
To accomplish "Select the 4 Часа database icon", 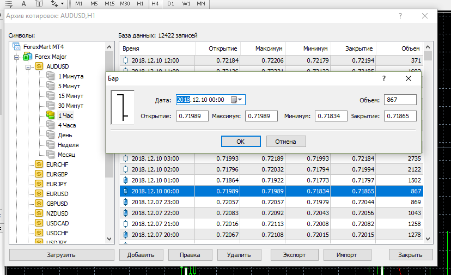I will (x=51, y=125).
